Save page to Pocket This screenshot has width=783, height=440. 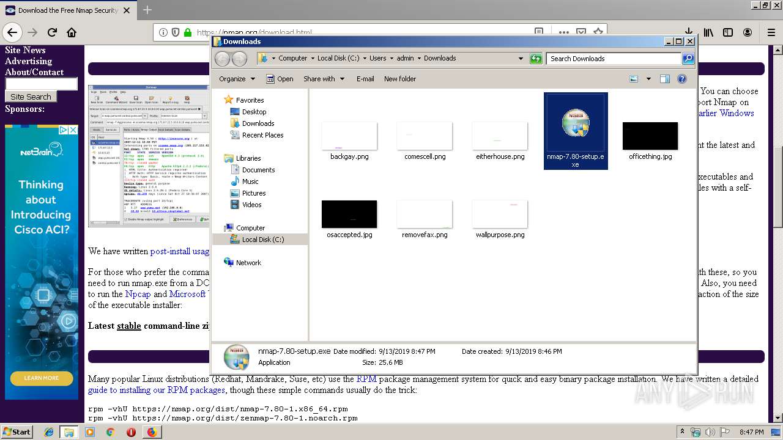(581, 32)
